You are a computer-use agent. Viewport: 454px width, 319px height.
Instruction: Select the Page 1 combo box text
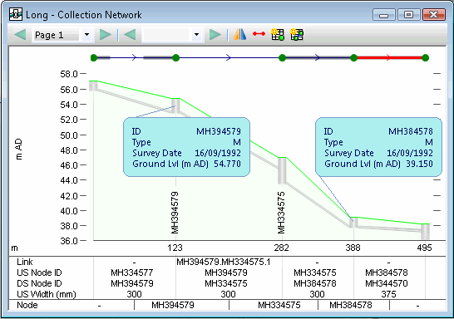tap(49, 35)
